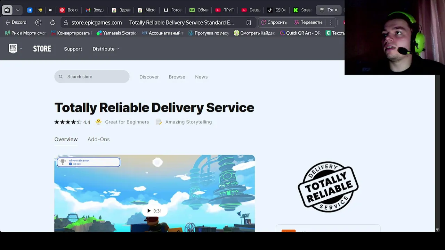This screenshot has width=445, height=250.
Task: Open the News section
Action: [201, 77]
